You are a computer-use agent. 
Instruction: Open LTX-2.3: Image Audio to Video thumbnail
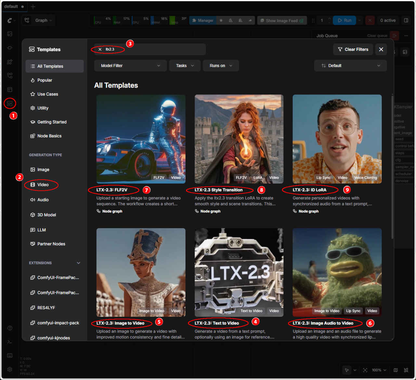[x=337, y=272]
